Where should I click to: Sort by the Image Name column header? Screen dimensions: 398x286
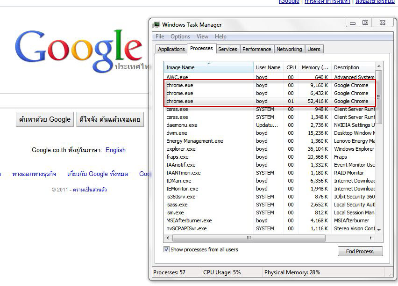tap(209, 67)
